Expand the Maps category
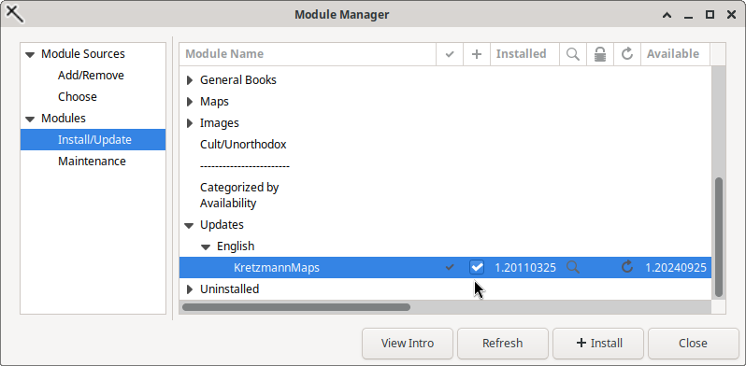Viewport: 746px width, 366px height. click(190, 102)
